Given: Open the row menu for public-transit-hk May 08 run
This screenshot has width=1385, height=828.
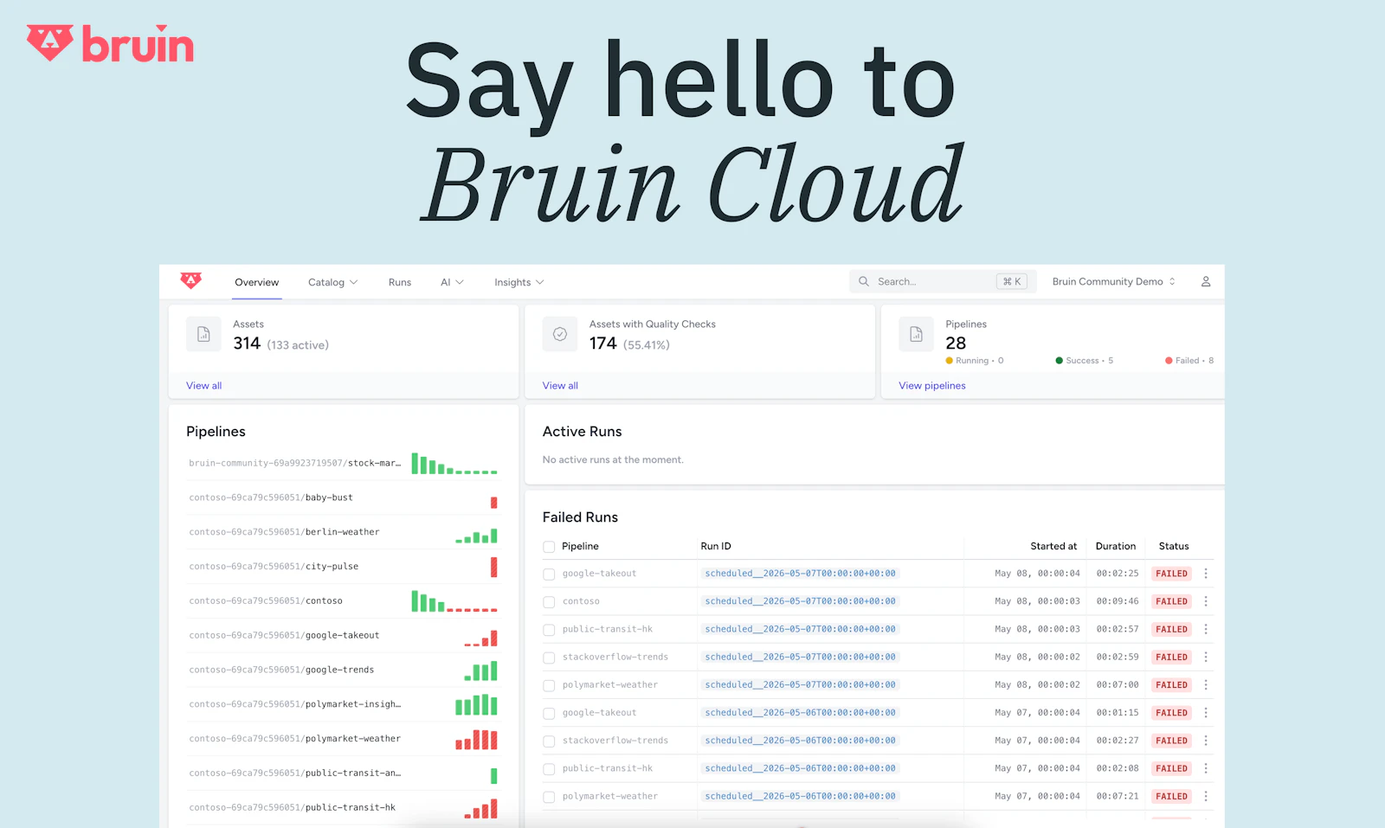Looking at the screenshot, I should coord(1206,629).
